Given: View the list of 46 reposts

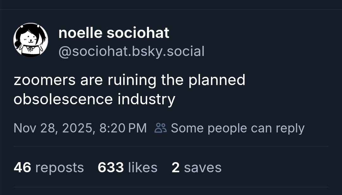Looking at the screenshot, I should (x=49, y=168).
